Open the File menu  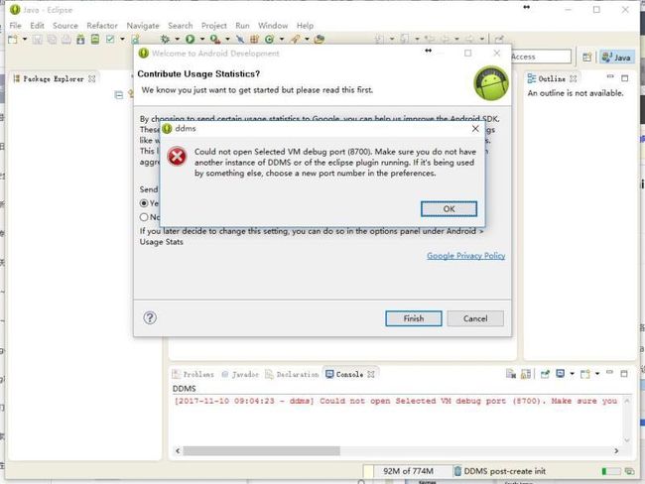[15, 26]
